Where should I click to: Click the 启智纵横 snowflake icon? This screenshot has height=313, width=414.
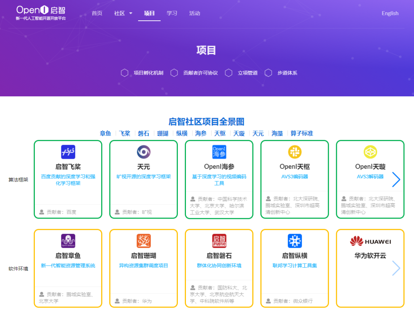[x=294, y=242]
